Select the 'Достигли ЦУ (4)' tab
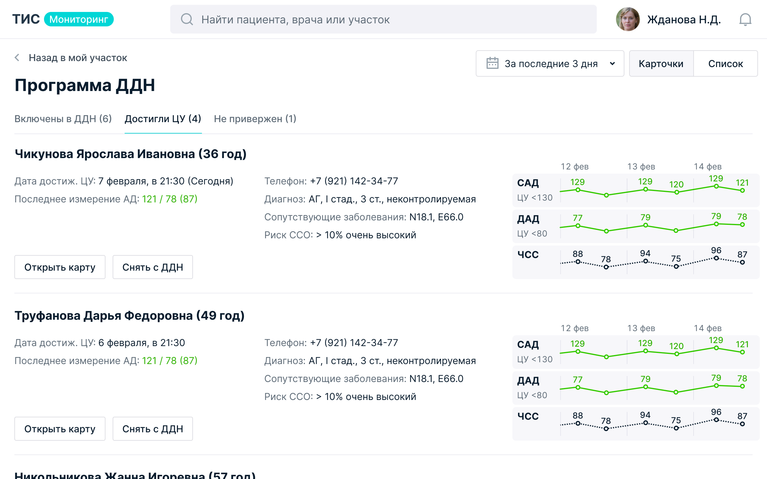 pyautogui.click(x=163, y=119)
